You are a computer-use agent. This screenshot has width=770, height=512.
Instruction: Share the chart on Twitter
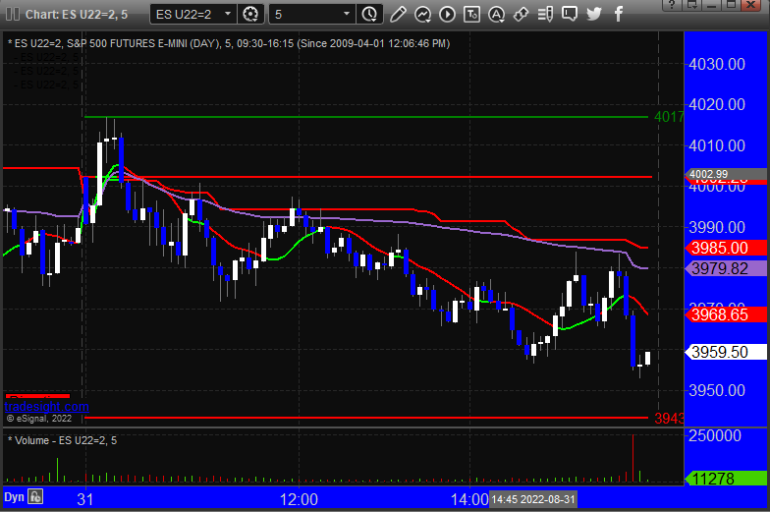pyautogui.click(x=594, y=14)
